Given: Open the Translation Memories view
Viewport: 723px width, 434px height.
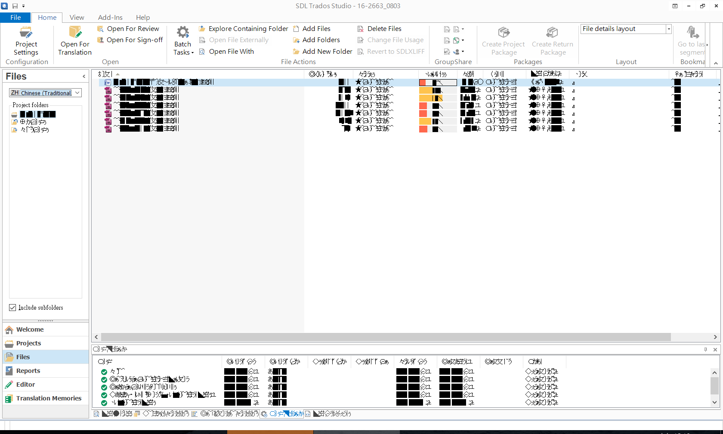Looking at the screenshot, I should tap(46, 398).
